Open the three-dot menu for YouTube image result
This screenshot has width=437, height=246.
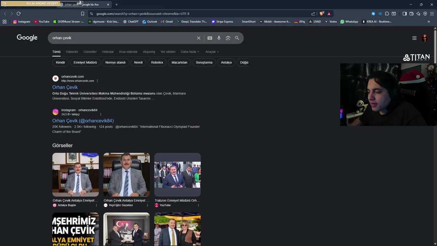point(198,205)
